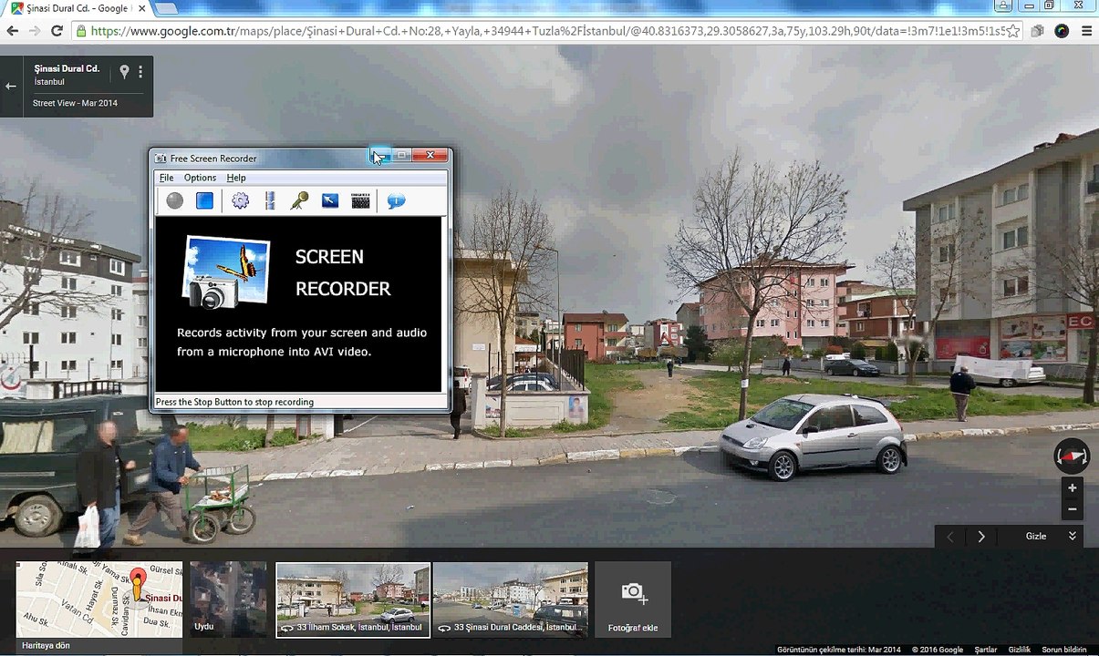Viewport: 1099px width, 656px height.
Task: Go back using the Street View back arrow
Action: click(x=11, y=87)
